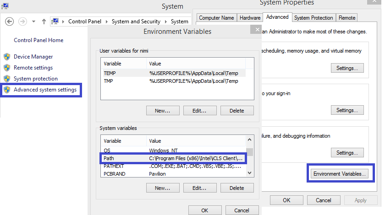The image size is (385, 215).
Task: Expand System and Security breadcrumb chevron
Action: (166, 21)
